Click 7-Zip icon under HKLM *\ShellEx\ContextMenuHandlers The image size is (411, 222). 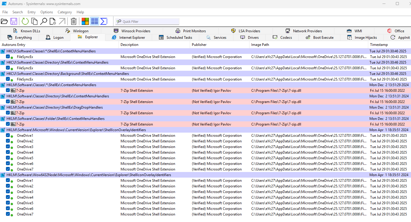coord(13,91)
